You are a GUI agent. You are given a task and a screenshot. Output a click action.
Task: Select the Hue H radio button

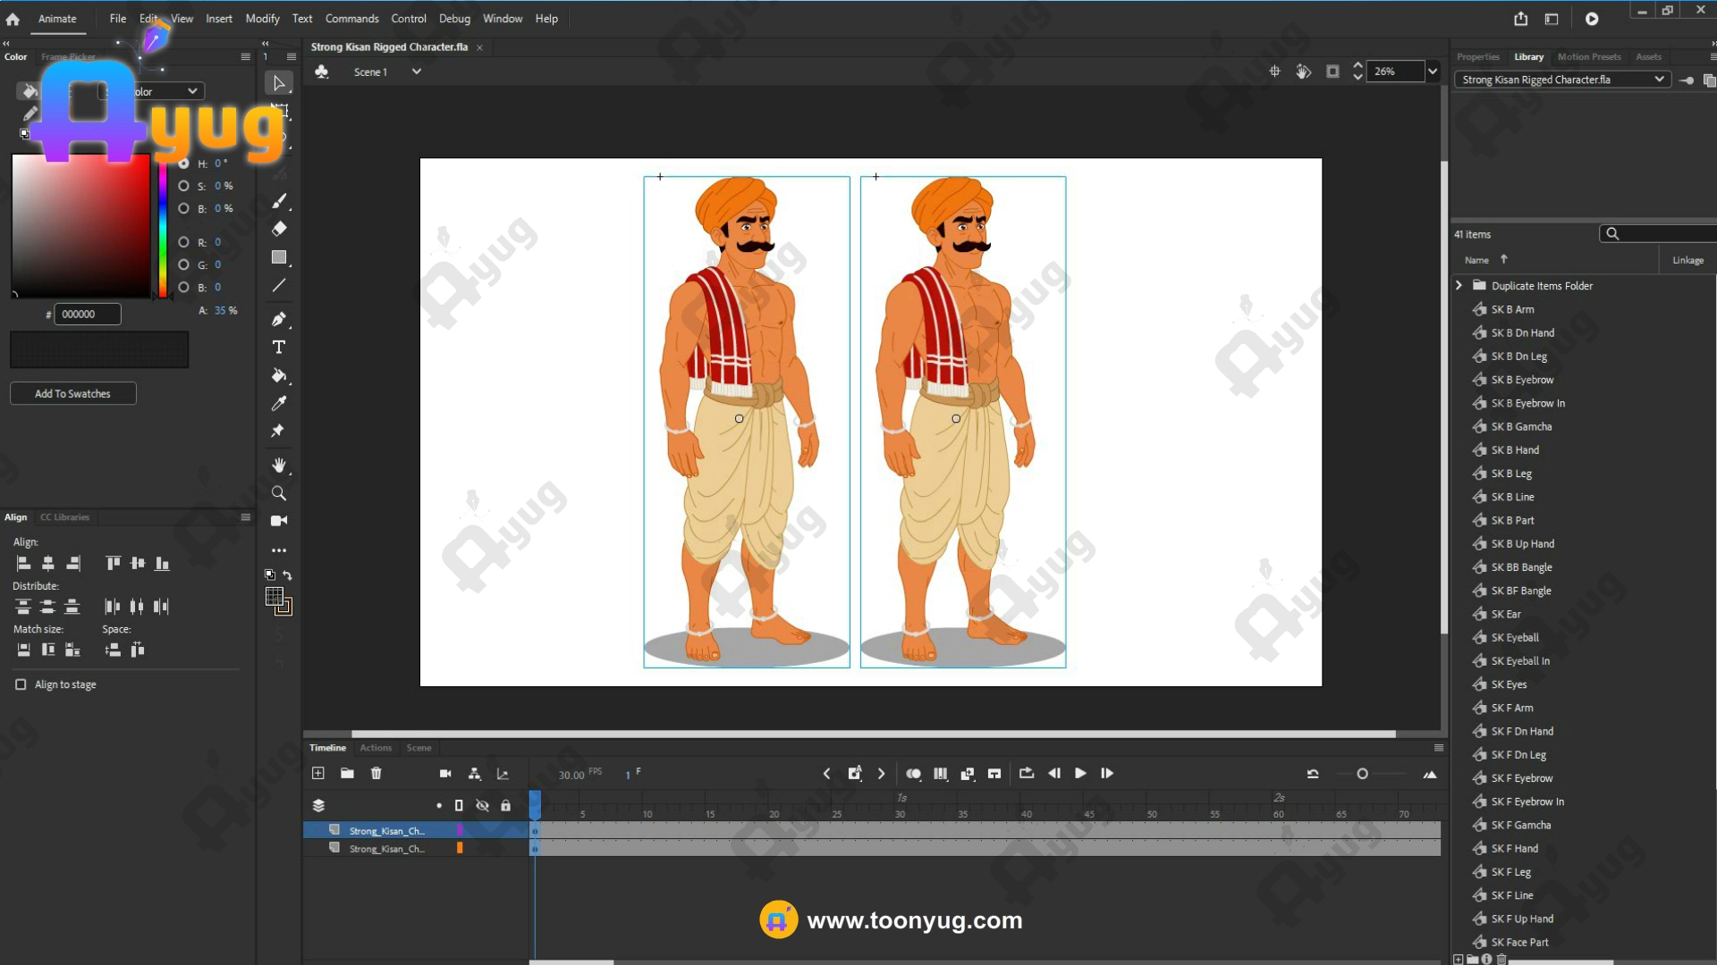(183, 164)
